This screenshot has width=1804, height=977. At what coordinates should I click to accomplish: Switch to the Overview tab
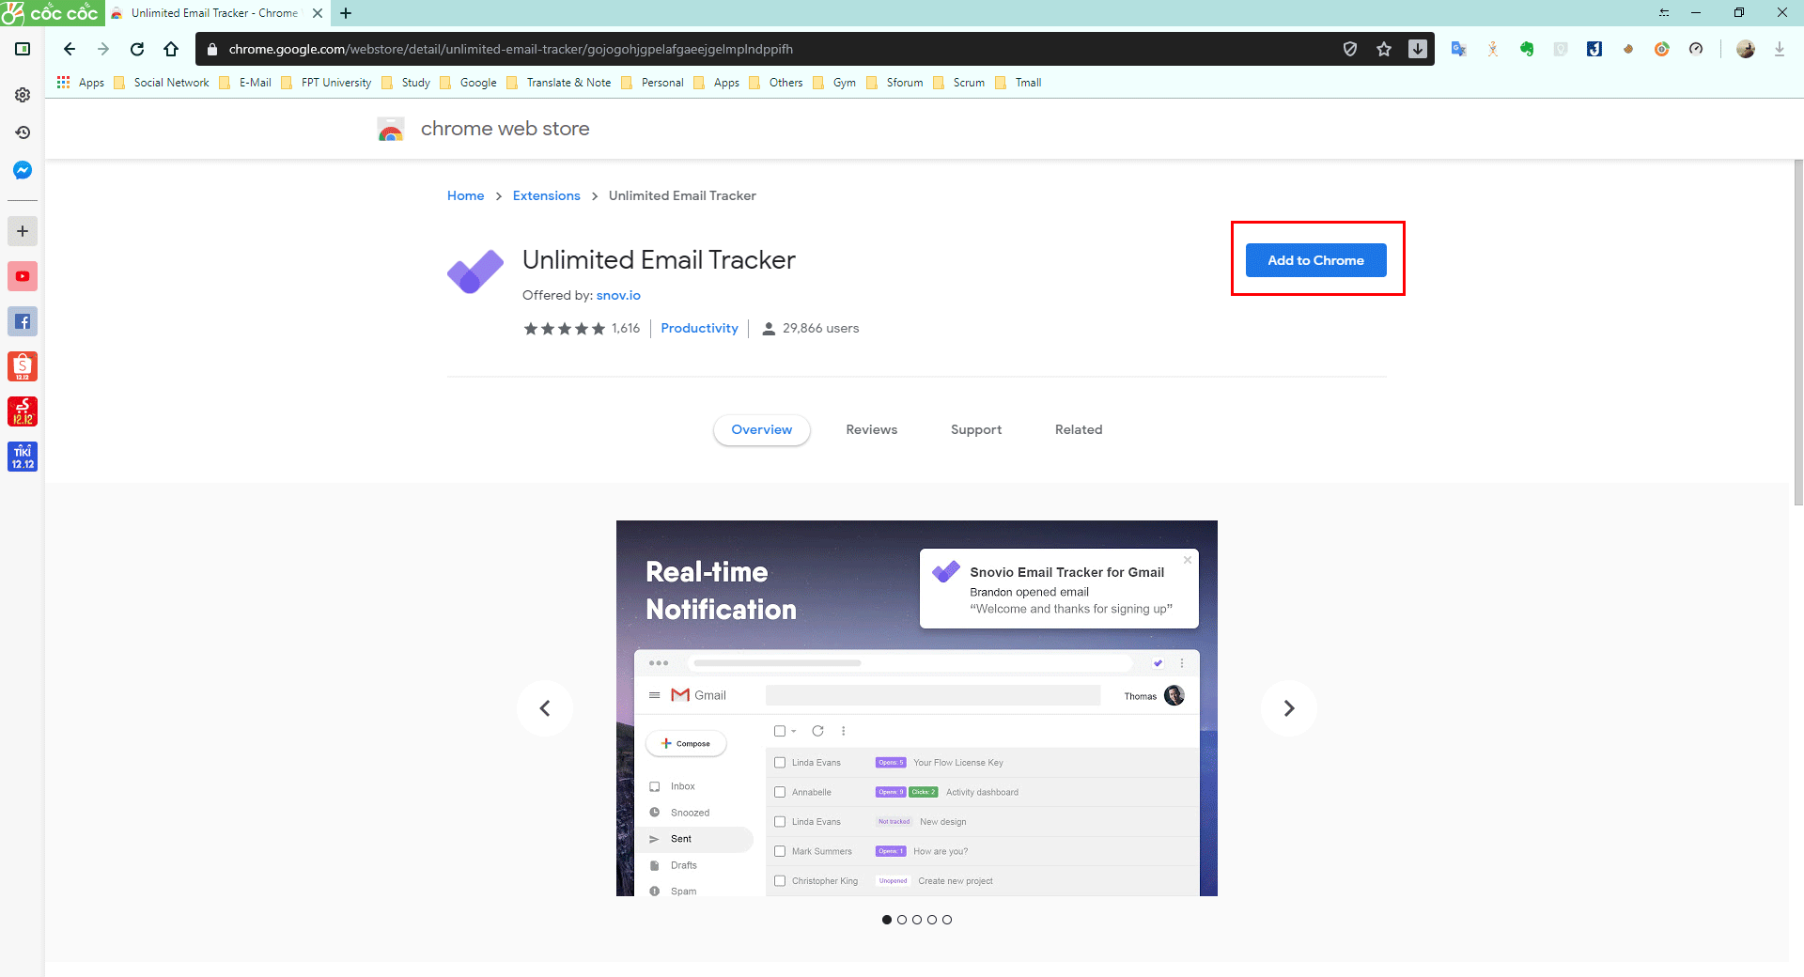(762, 429)
